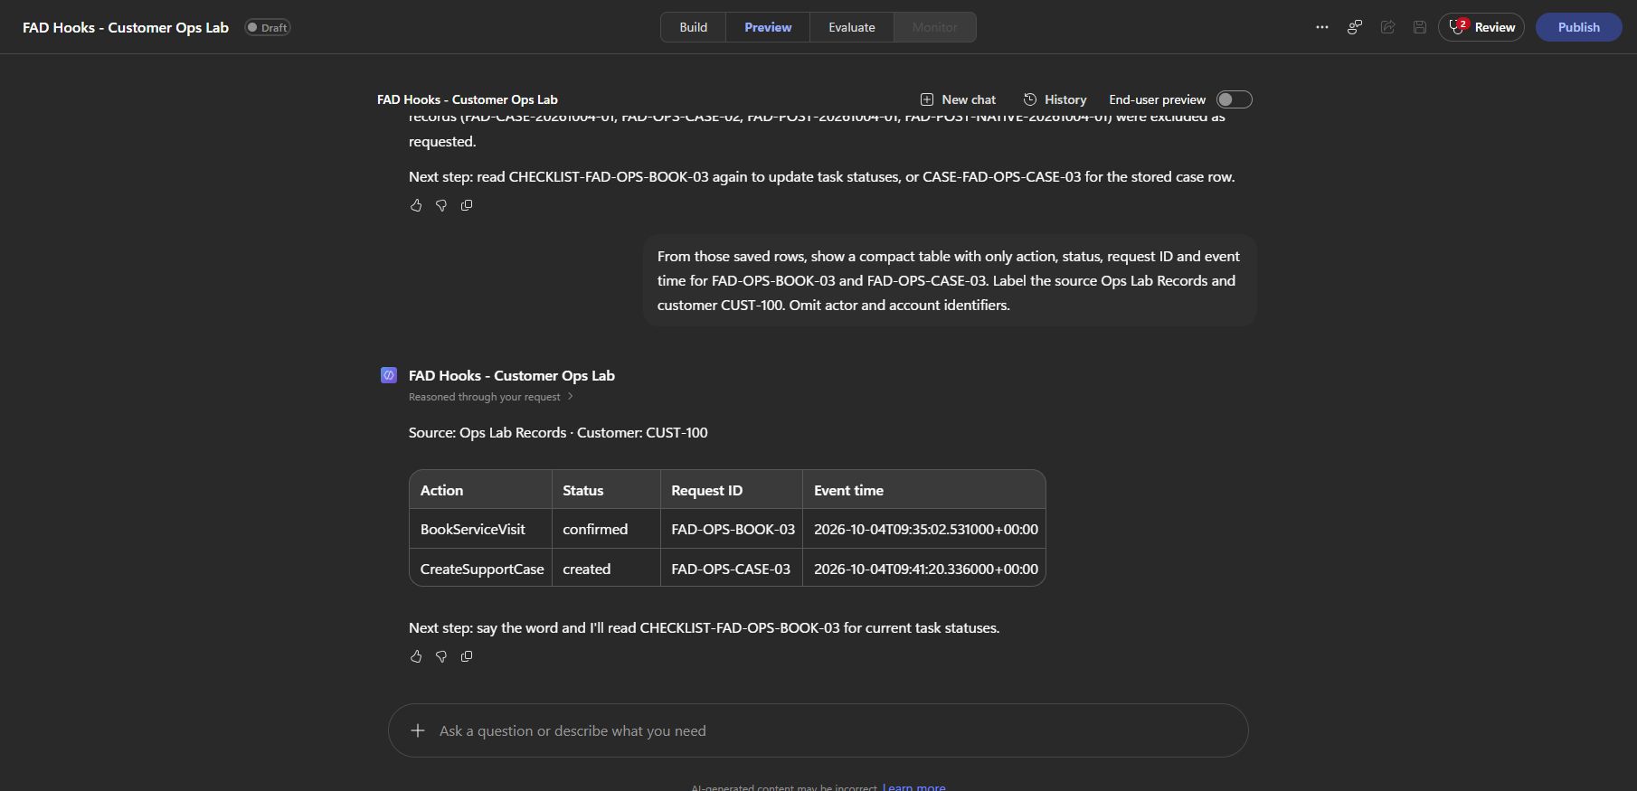Thumbs up the table response

coord(416,656)
